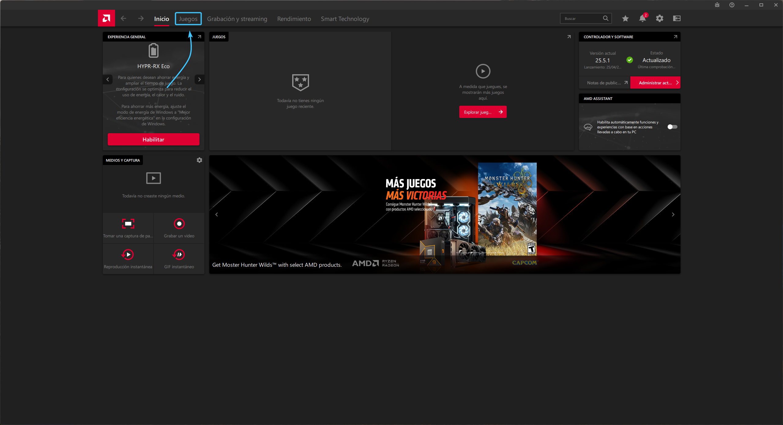
Task: Click Tomar una captura de pantalla icon
Action: point(128,224)
